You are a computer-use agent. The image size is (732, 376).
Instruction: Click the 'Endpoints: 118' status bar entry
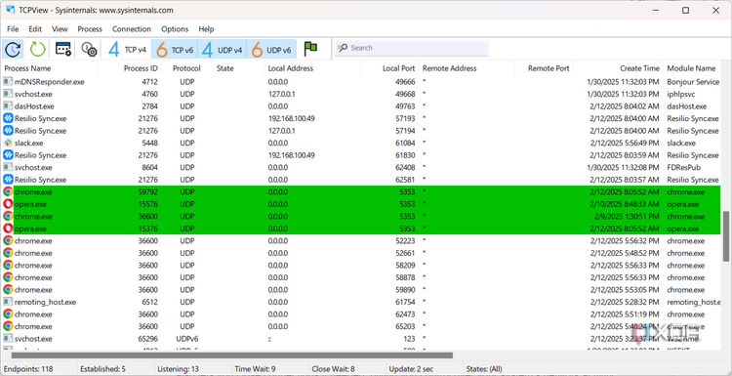28,369
